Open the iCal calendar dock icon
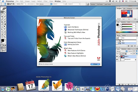Viewport: 138px width, 92px height. point(31,85)
